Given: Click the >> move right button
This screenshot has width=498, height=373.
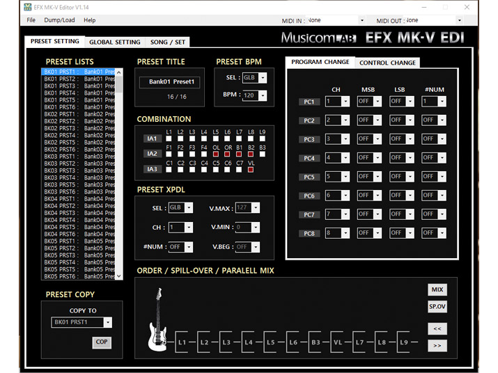Looking at the screenshot, I should pos(437,346).
